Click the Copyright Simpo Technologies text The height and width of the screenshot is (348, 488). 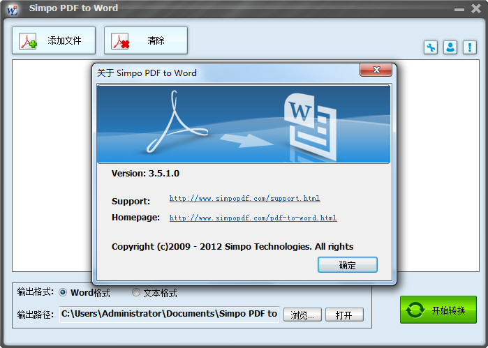point(232,247)
